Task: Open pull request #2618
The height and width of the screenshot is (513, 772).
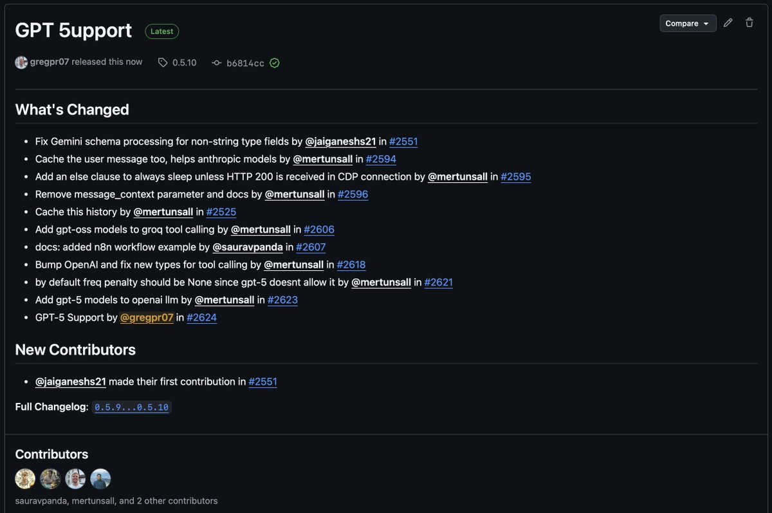Action: tap(351, 265)
